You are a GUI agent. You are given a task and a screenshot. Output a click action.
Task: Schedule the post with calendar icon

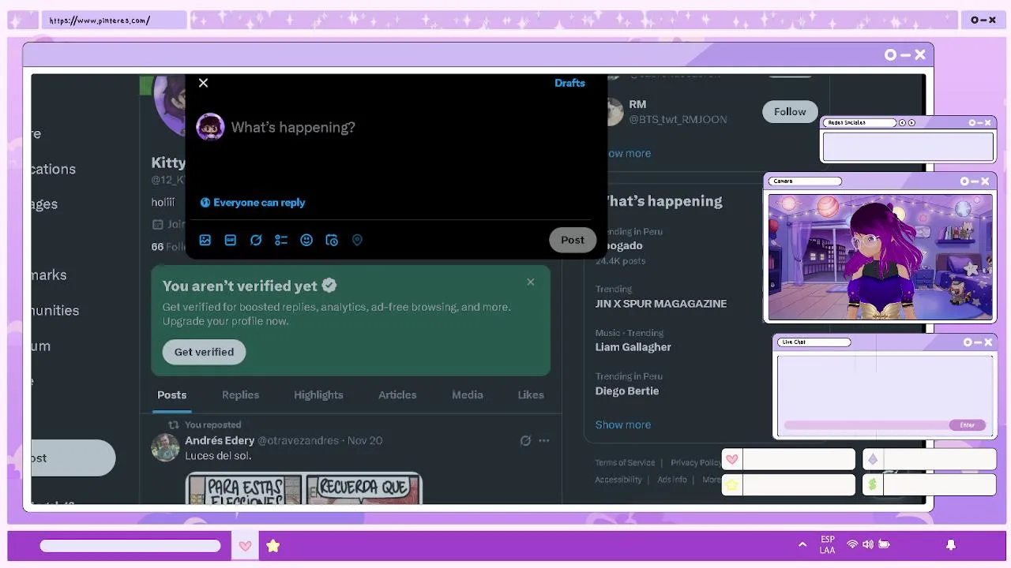coord(332,240)
